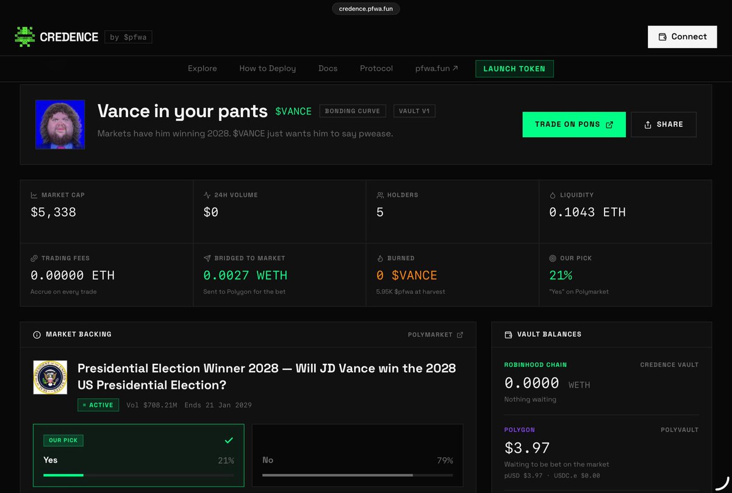This screenshot has width=732, height=493.
Task: Click the $3.97 Polygon balance
Action: pos(527,448)
